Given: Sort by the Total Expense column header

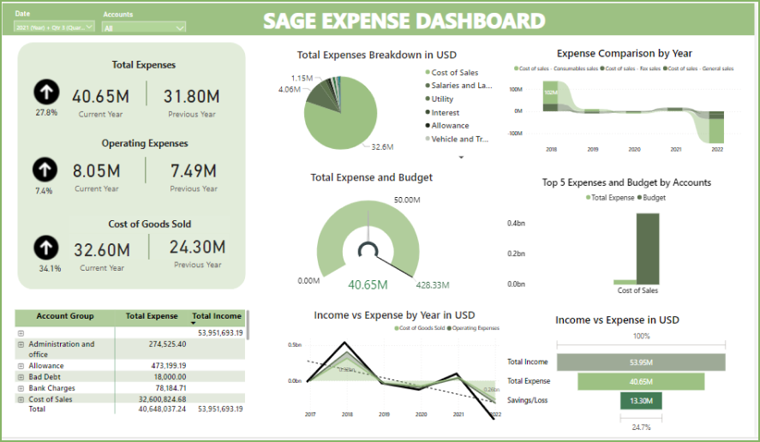Looking at the screenshot, I should (x=152, y=316).
